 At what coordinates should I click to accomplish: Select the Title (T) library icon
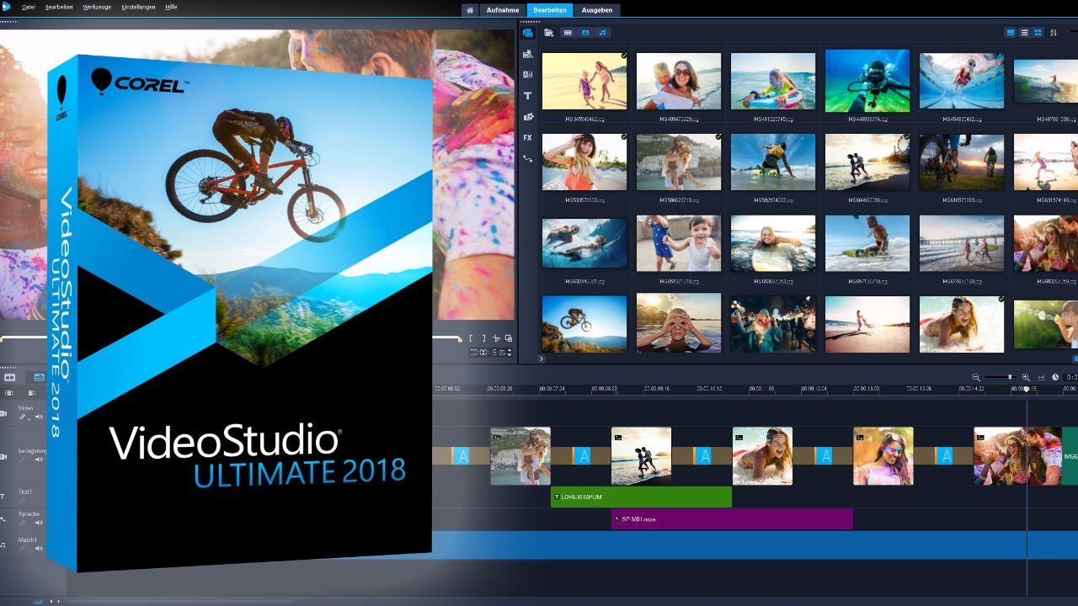click(x=528, y=96)
